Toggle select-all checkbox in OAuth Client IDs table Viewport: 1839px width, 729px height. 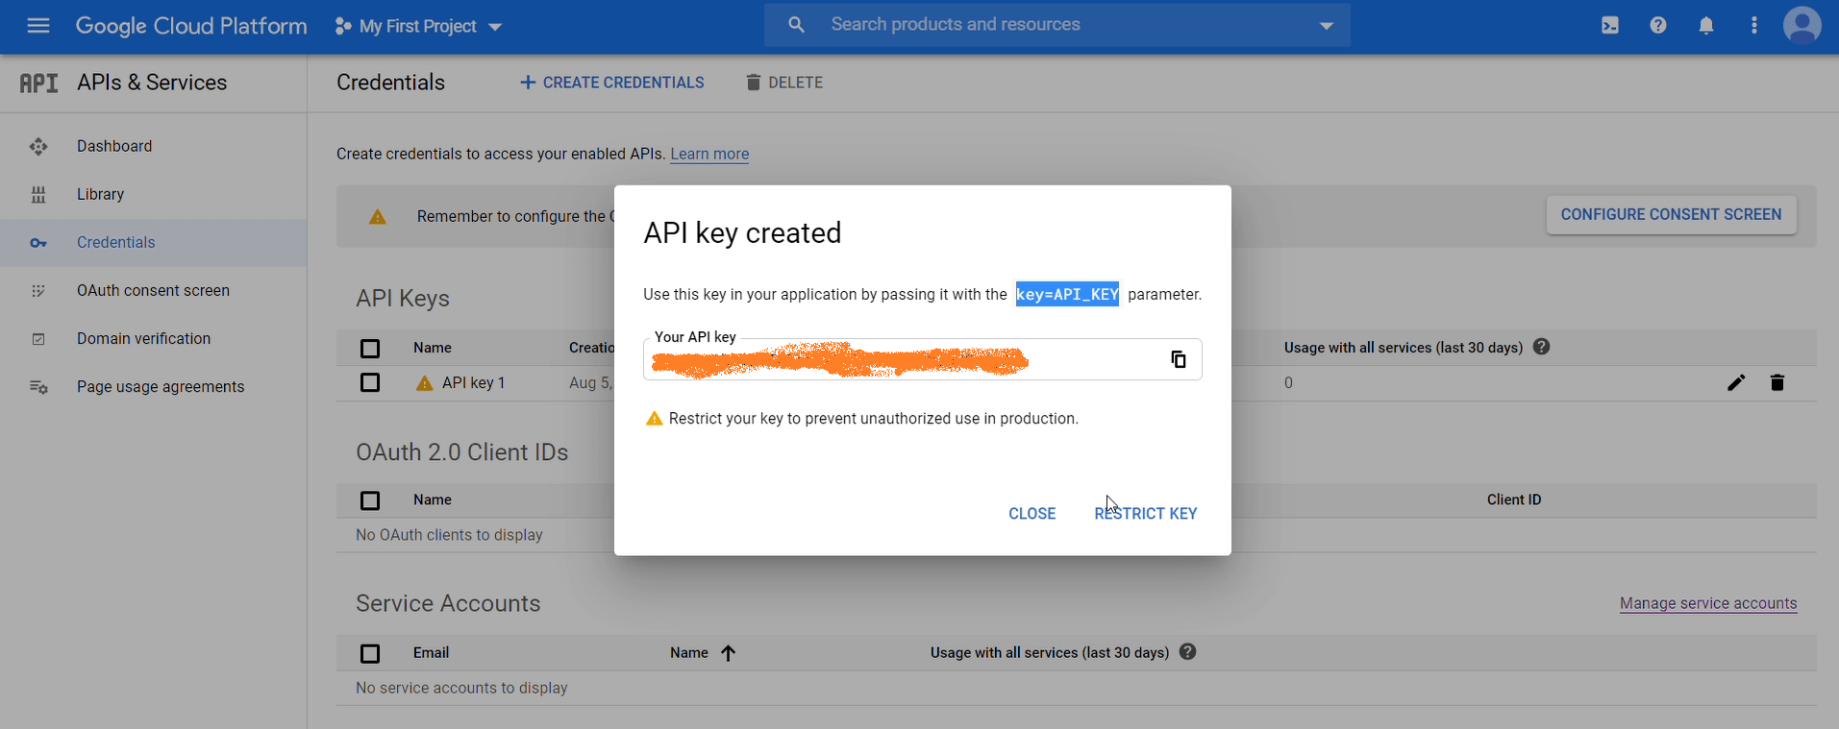pyautogui.click(x=370, y=500)
